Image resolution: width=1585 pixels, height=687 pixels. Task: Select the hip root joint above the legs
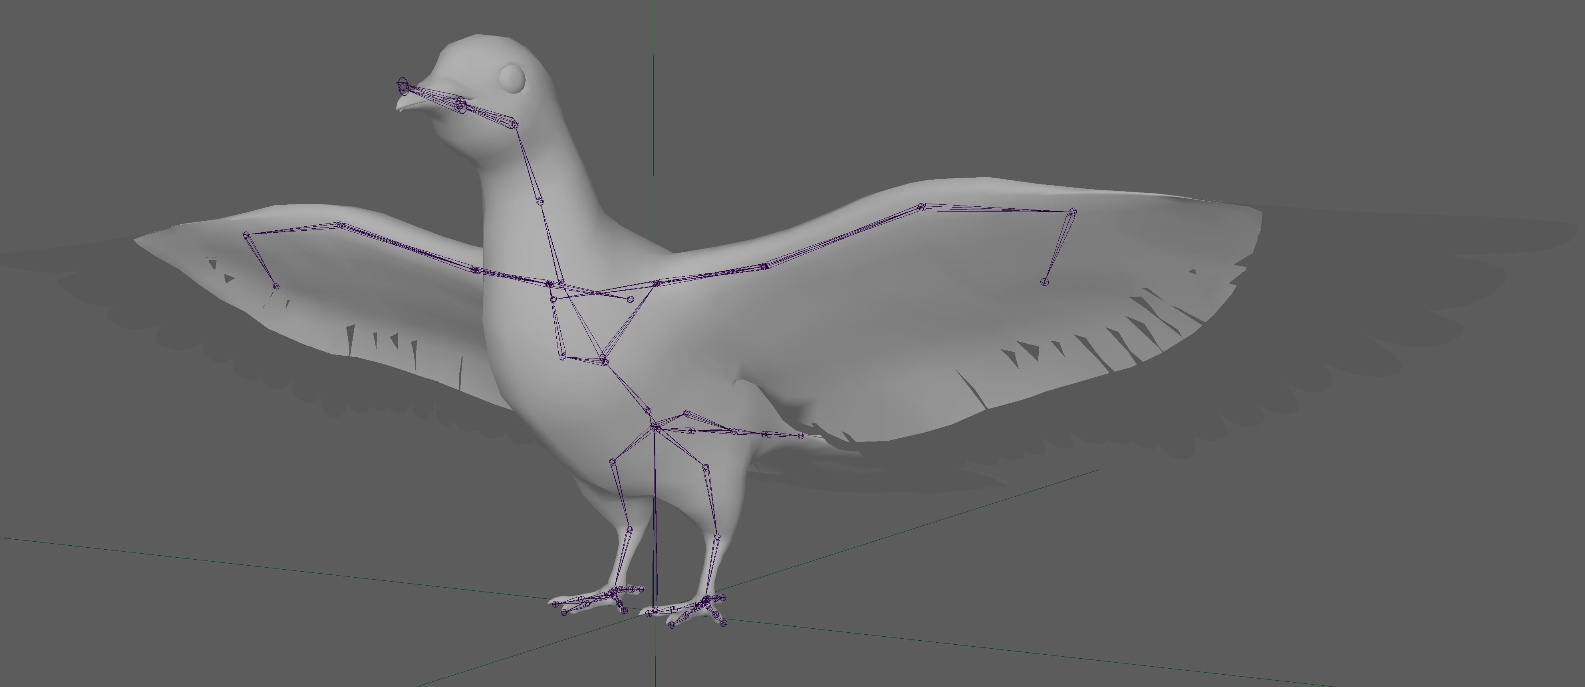tap(656, 428)
